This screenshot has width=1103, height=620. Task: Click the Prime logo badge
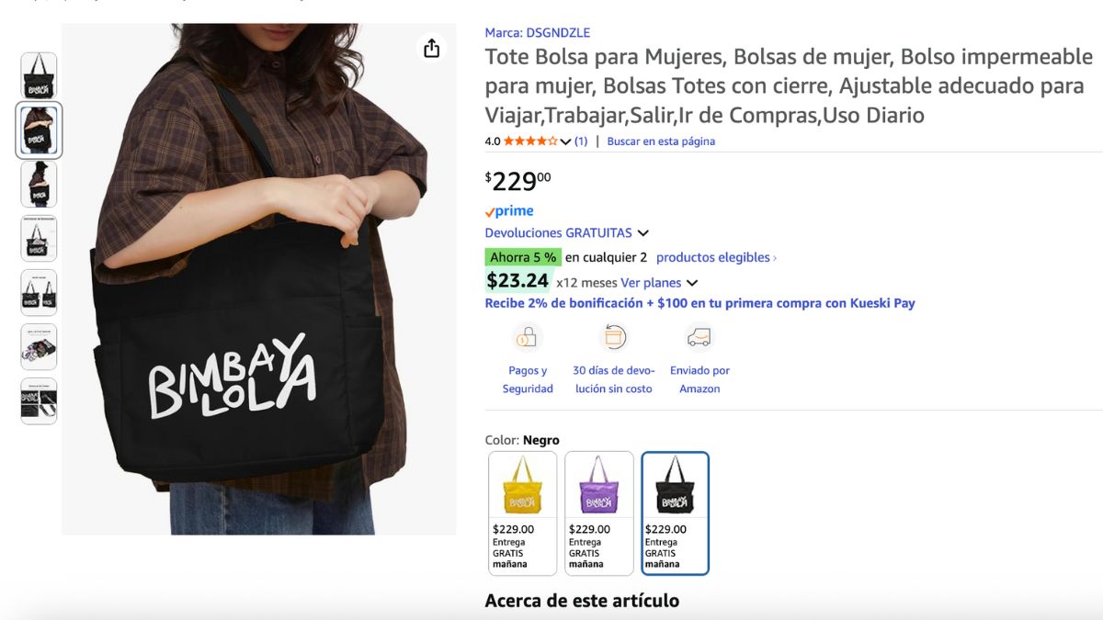pyautogui.click(x=509, y=211)
